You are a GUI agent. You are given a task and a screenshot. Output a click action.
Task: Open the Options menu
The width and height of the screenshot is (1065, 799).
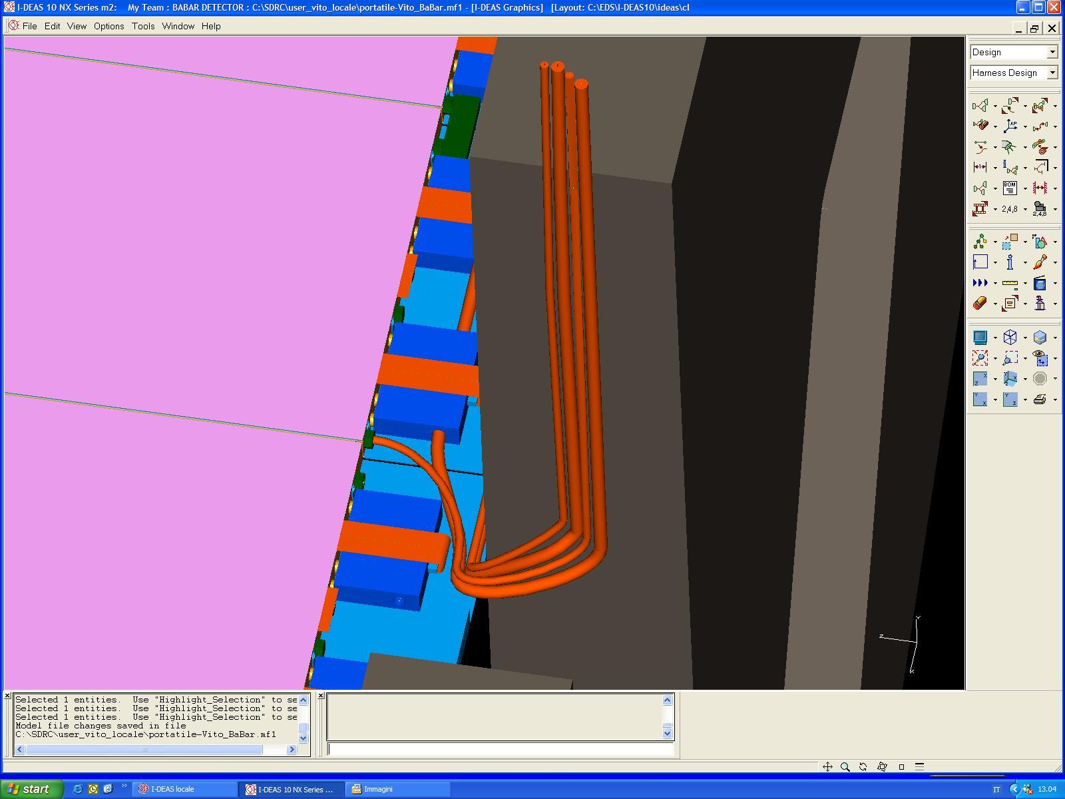pyautogui.click(x=108, y=26)
